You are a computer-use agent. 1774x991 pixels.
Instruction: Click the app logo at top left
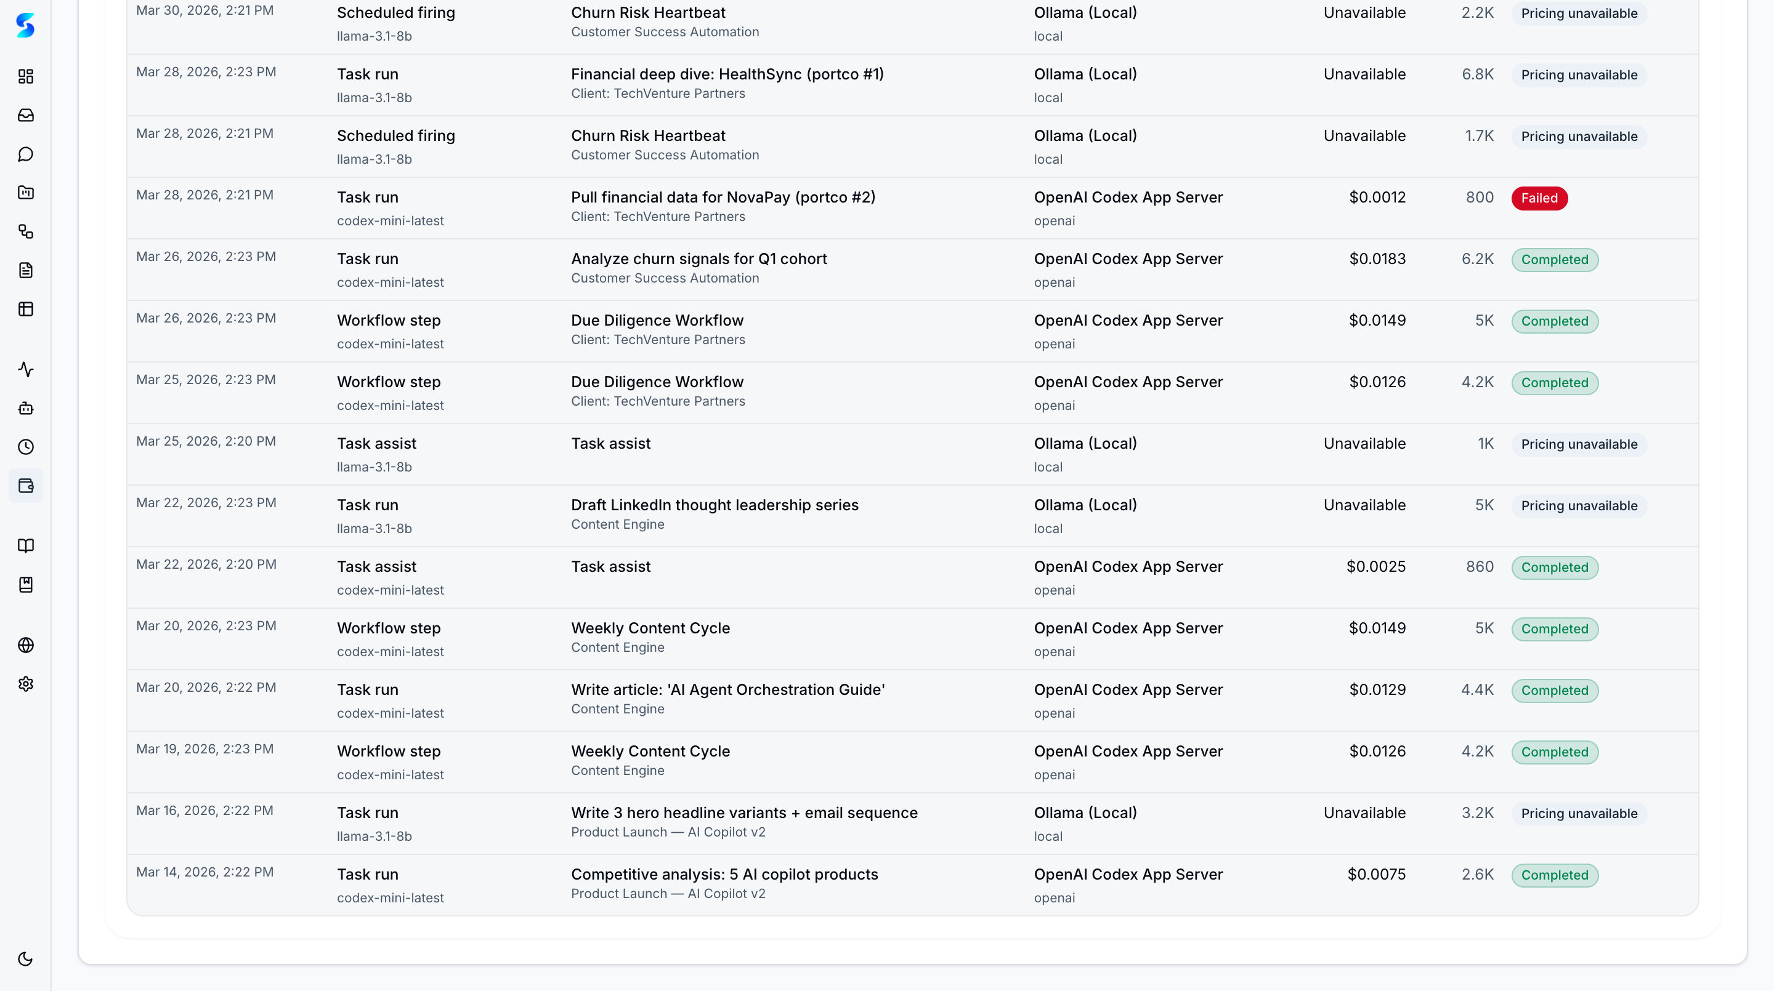25,25
